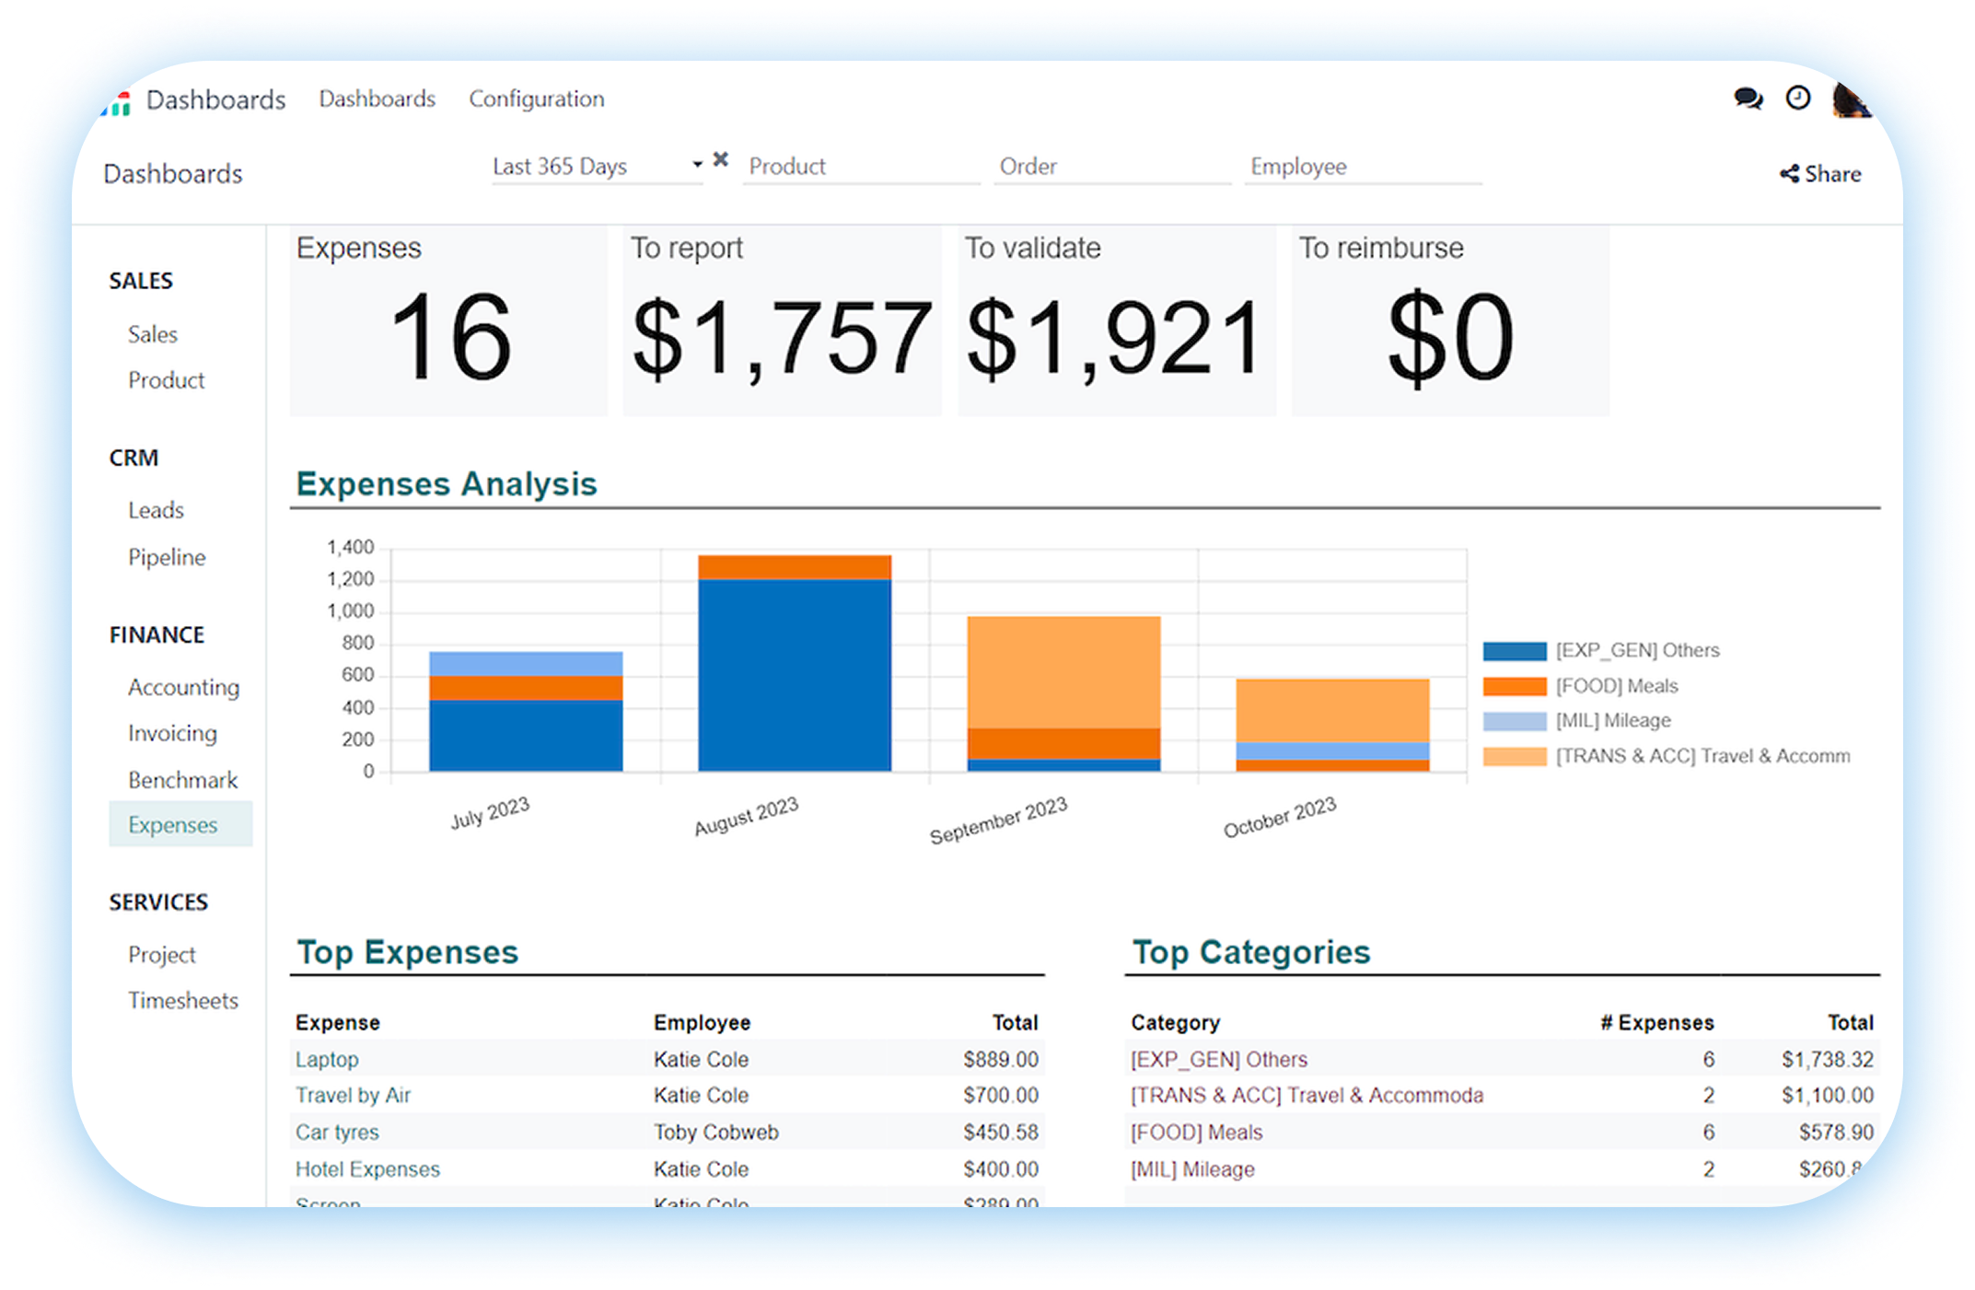Screen dimensions: 1975x1290
Task: Open the Product filter field
Action: 860,167
